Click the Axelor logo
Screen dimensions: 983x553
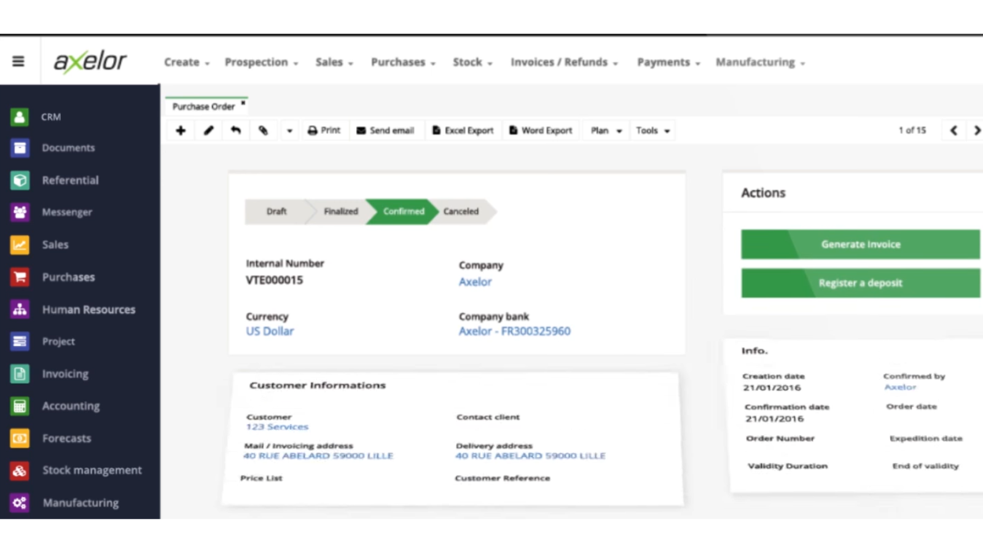click(90, 61)
